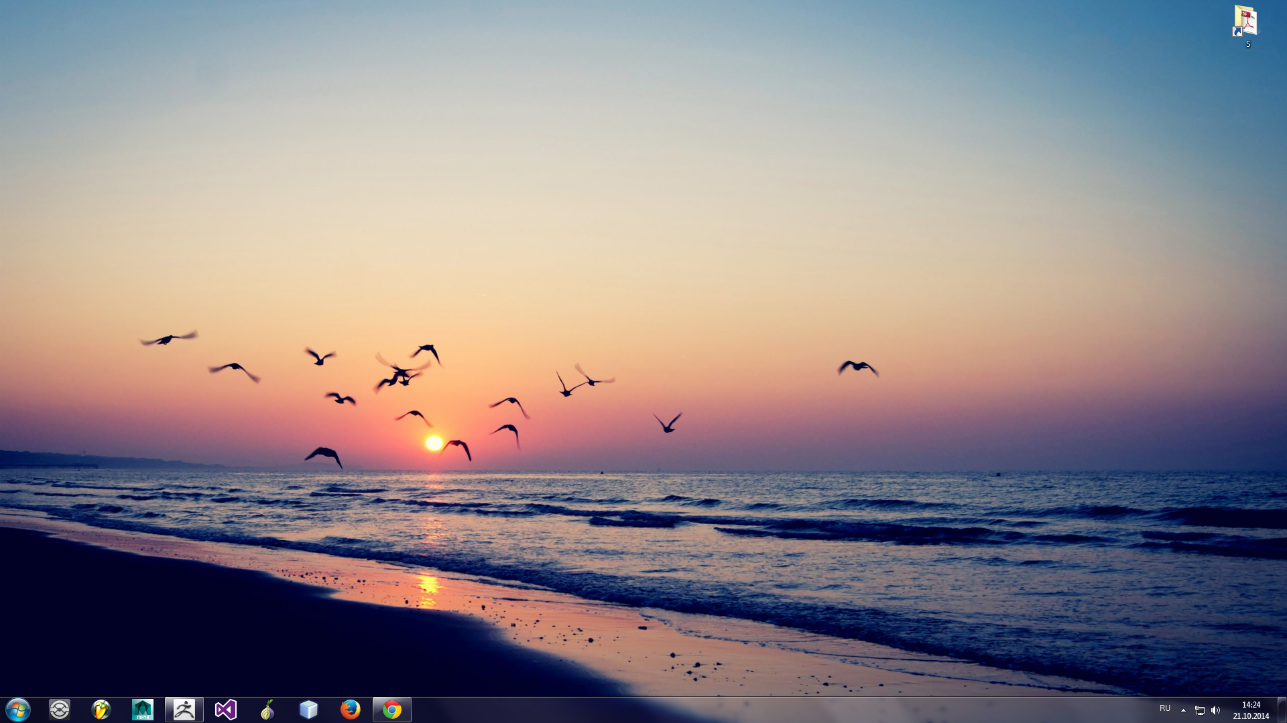Open the RU input language selector
Screen dimensions: 1287x723
coord(1165,708)
